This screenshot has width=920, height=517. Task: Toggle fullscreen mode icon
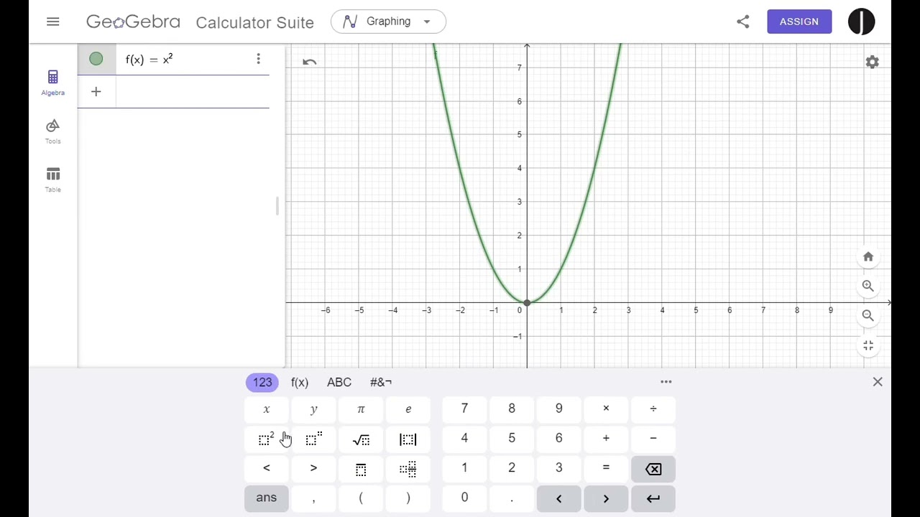868,345
